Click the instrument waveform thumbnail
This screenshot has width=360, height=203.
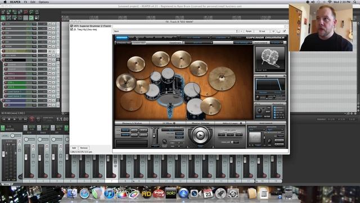coord(255,137)
